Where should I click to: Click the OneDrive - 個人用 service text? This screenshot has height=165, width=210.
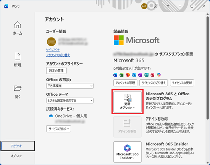[71, 116]
